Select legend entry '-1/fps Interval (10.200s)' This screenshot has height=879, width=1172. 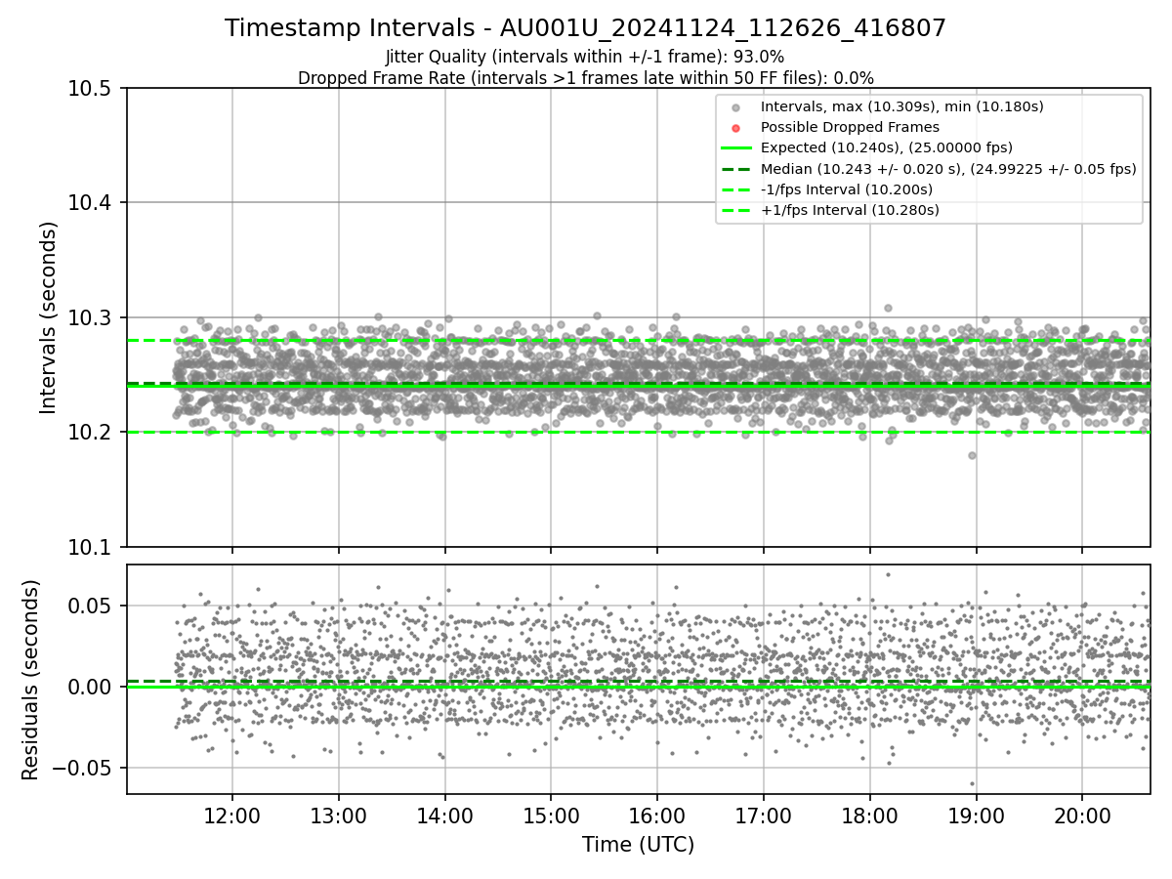(x=846, y=188)
